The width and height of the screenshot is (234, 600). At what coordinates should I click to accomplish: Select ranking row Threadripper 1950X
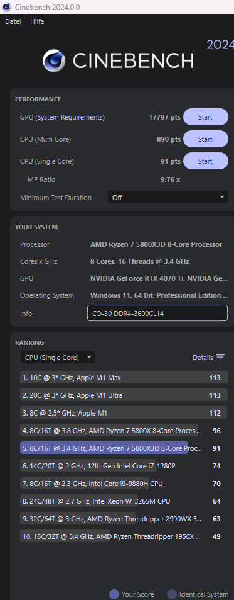point(124,536)
